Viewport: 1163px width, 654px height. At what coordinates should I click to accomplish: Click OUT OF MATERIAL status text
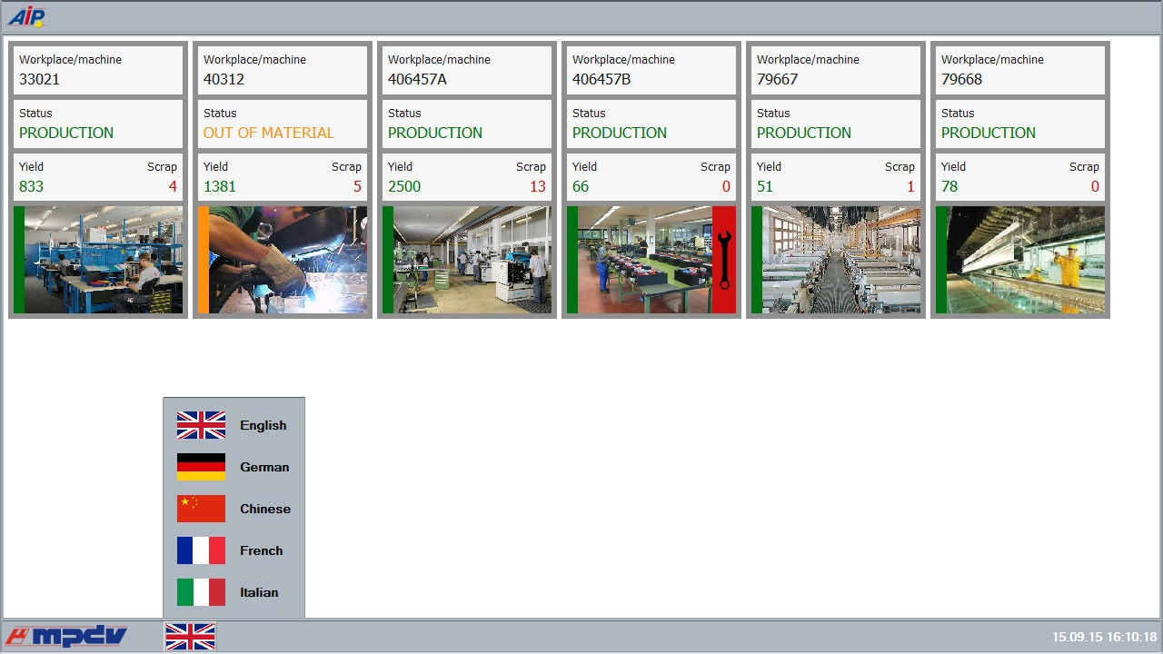(269, 133)
